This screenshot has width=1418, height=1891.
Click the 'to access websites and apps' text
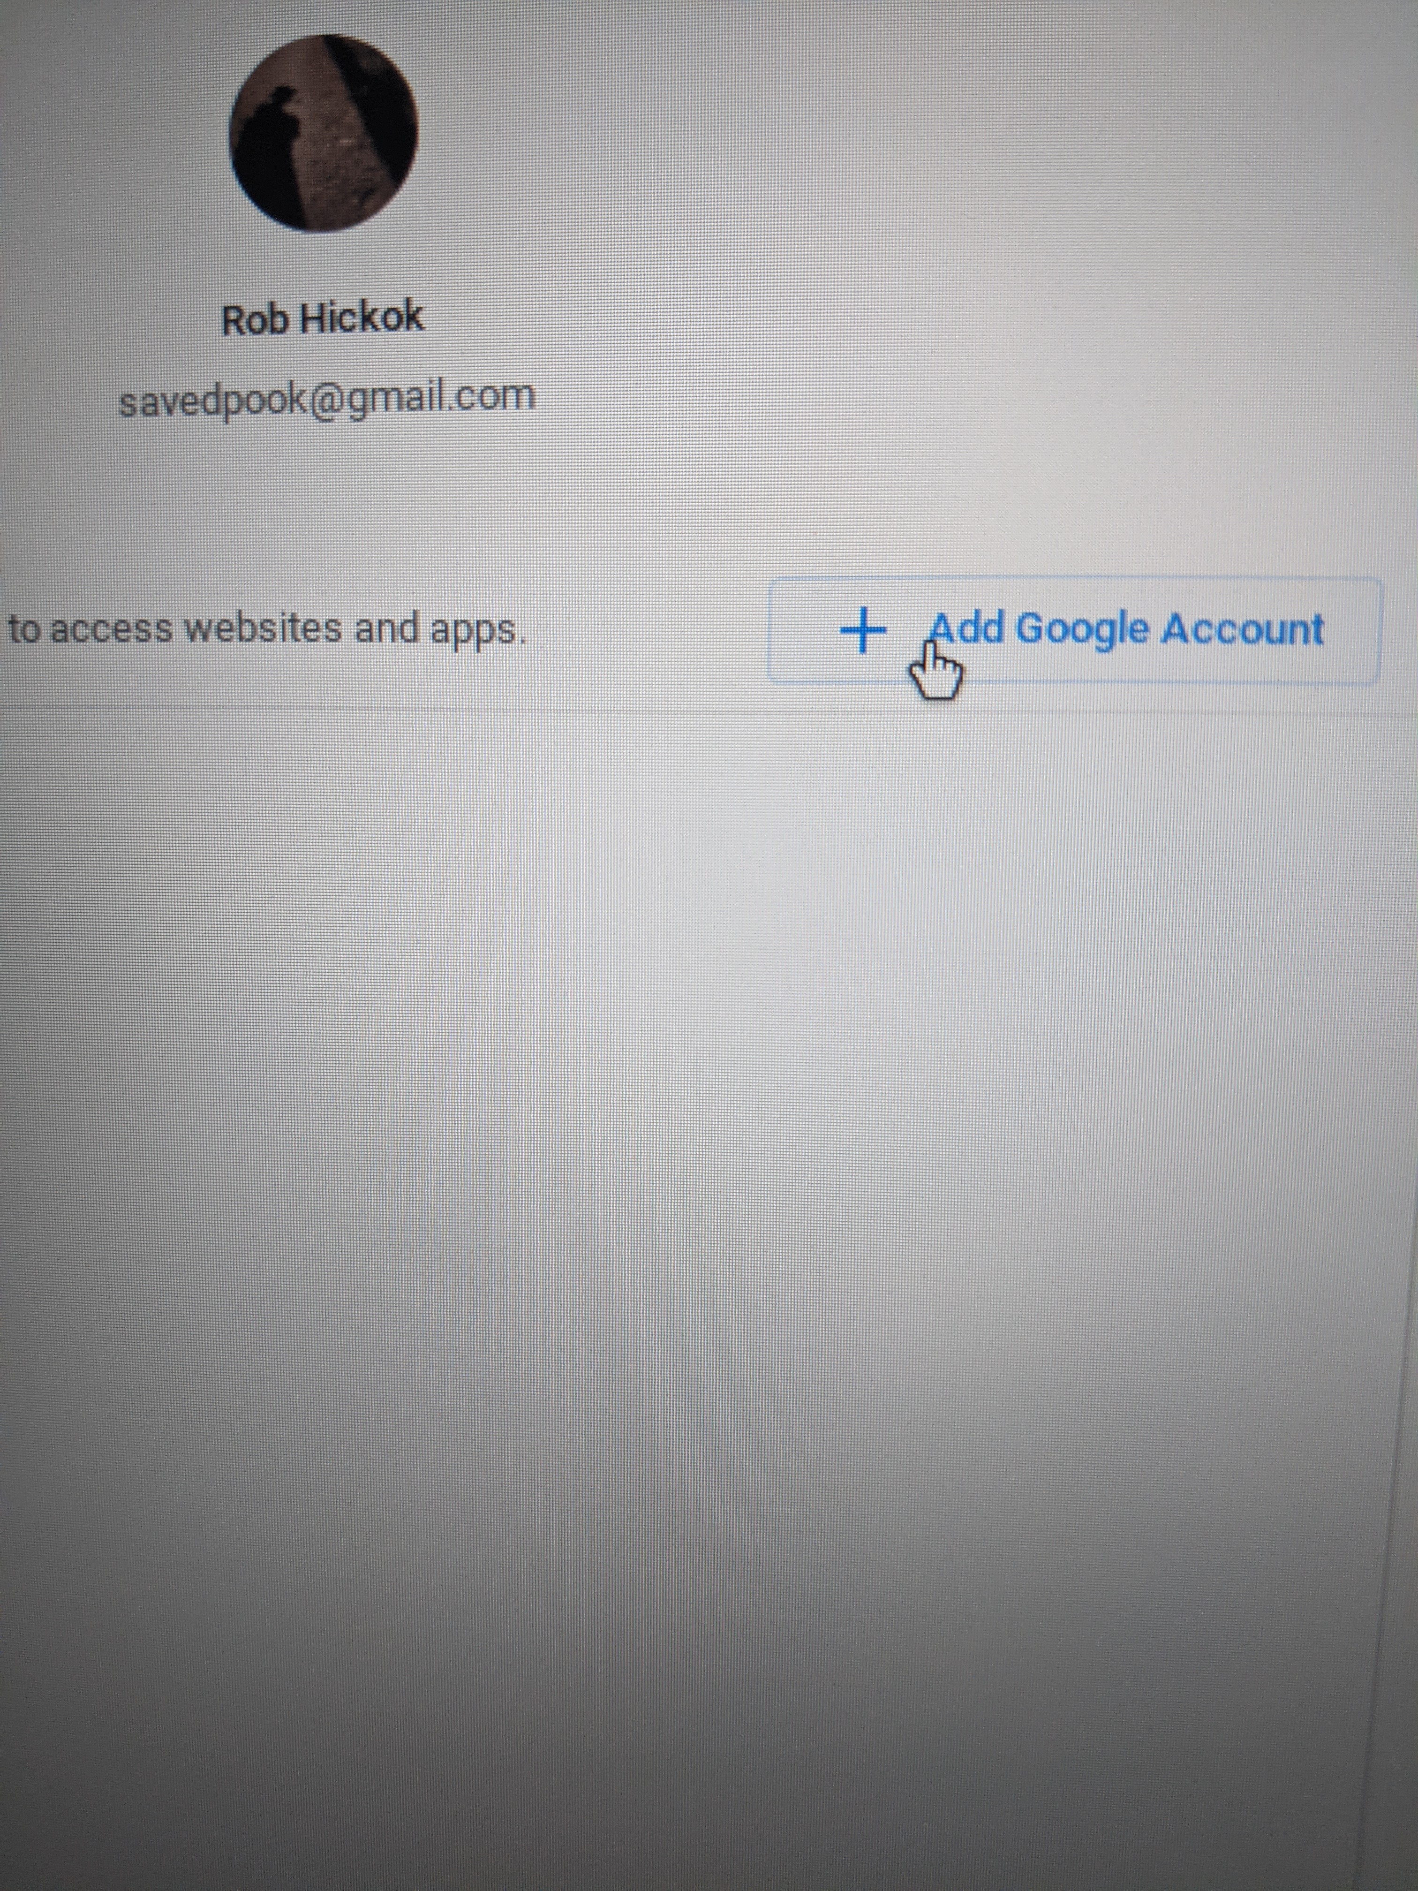pyautogui.click(x=265, y=630)
